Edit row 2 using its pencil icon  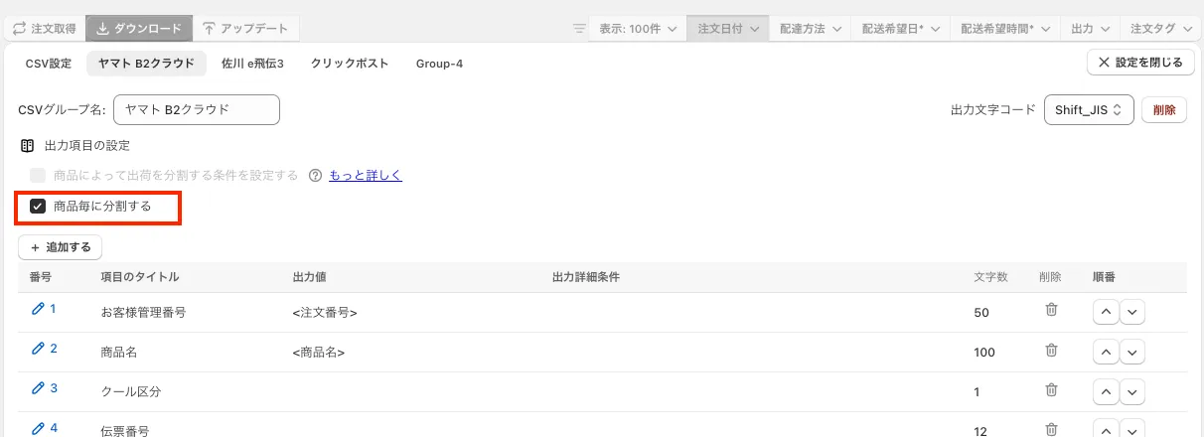pos(39,349)
